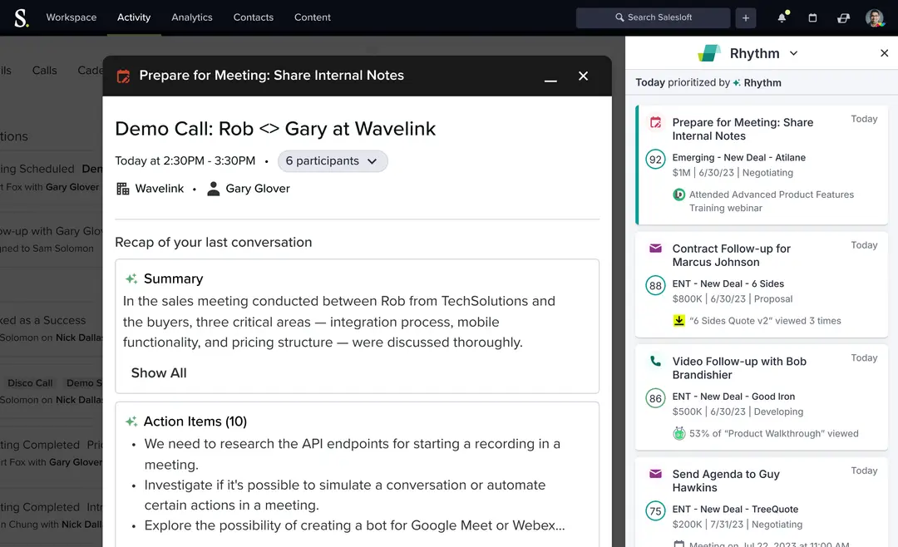898x547 pixels.
Task: Select the Today at 2:30PM - 3:30PM text
Action: [185, 161]
